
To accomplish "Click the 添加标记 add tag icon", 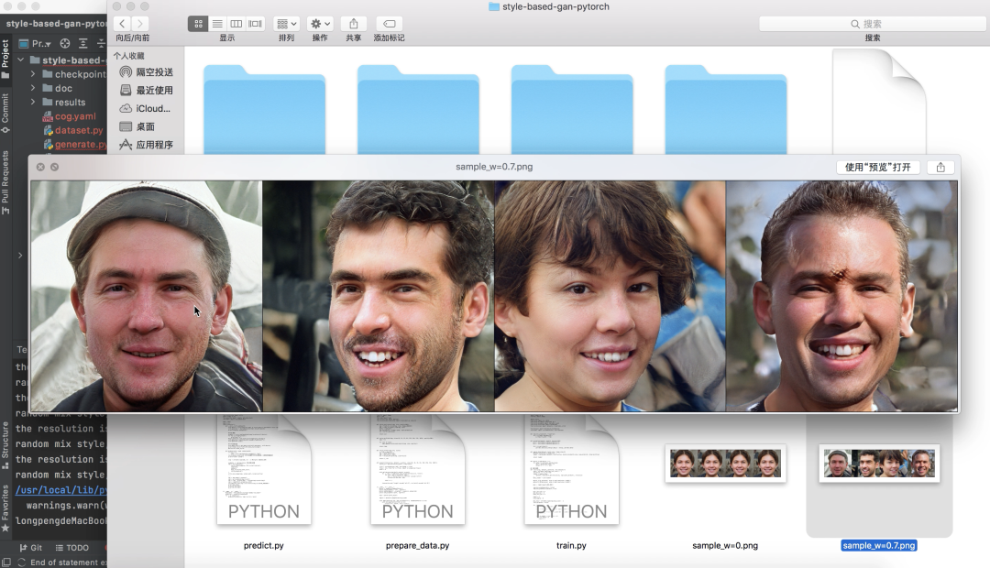I will 389,23.
